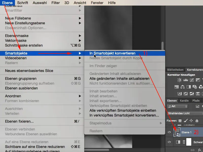Hide the Ebene 1 layer via eye icon
The width and height of the screenshot is (203, 152).
169,132
